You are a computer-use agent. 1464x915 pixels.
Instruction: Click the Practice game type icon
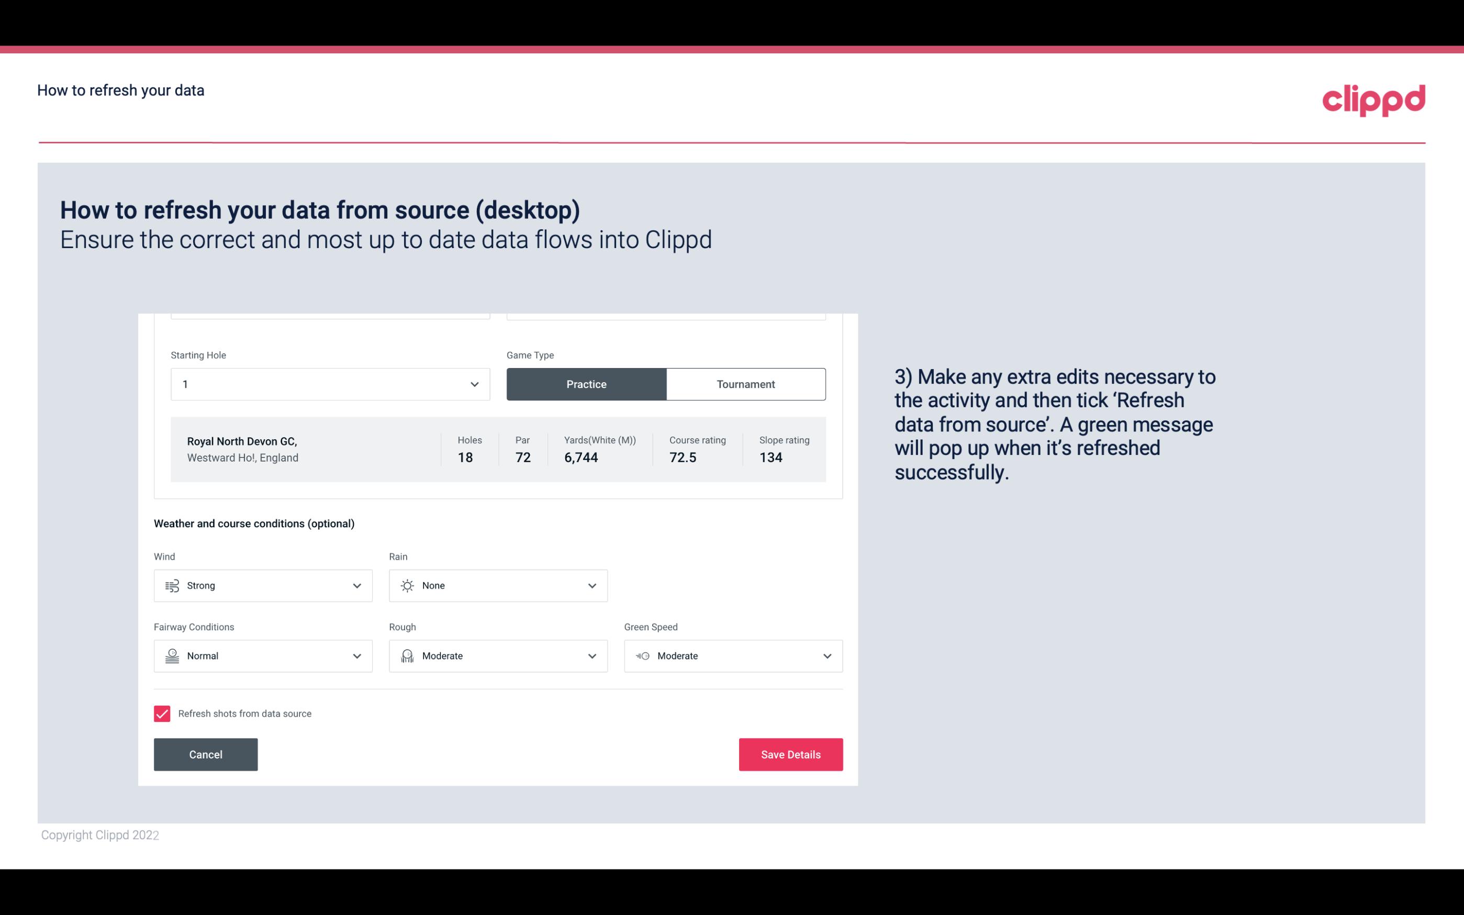click(x=586, y=384)
